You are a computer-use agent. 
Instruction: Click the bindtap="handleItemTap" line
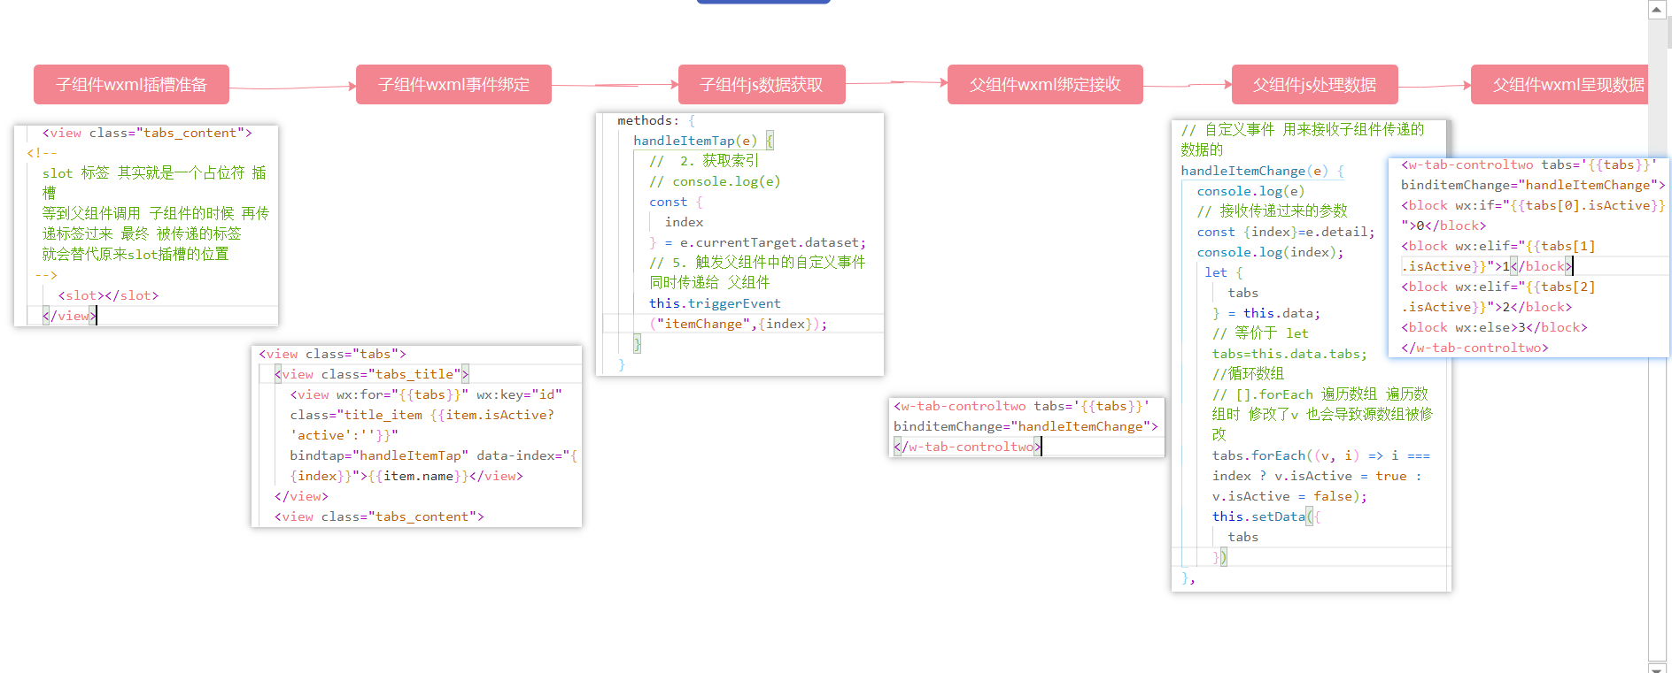click(x=434, y=455)
